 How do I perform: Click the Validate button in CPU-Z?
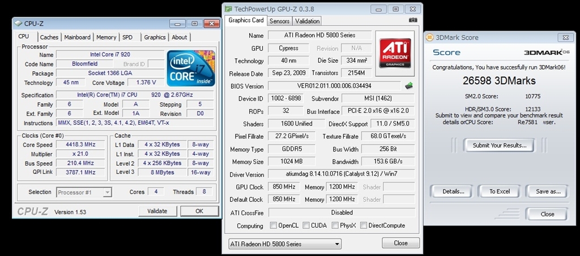click(x=157, y=211)
